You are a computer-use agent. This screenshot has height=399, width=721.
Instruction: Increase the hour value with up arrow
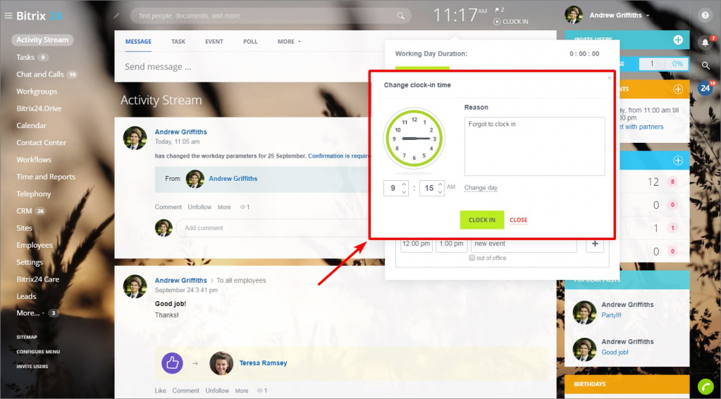point(404,184)
